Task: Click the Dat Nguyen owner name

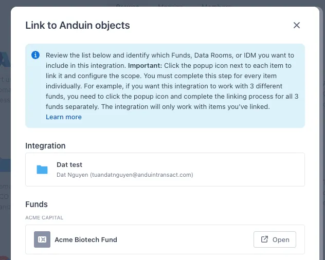Action: point(71,175)
